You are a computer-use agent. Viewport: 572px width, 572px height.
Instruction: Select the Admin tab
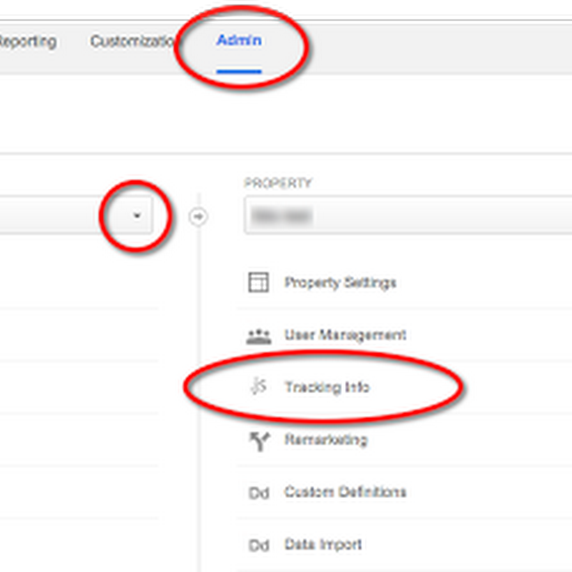[238, 41]
